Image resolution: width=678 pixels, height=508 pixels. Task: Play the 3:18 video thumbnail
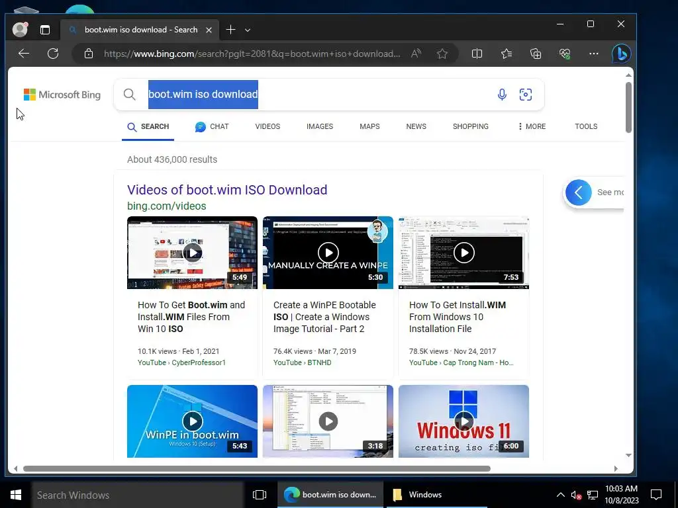click(328, 421)
